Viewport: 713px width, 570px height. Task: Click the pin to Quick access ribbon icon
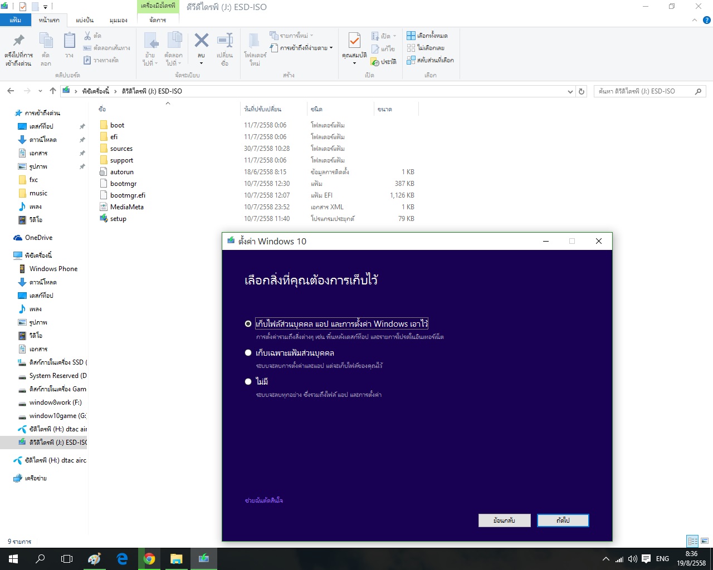(18, 41)
